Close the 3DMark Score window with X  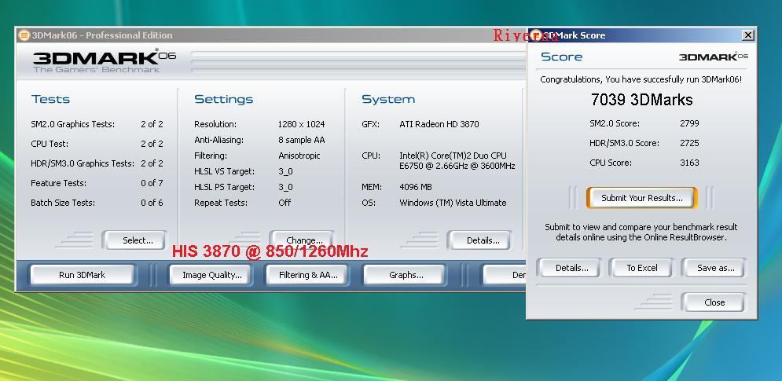tap(747, 35)
